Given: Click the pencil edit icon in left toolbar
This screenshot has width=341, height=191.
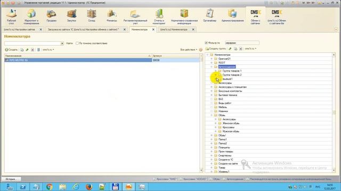Looking at the screenshot, I should pyautogui.click(x=27, y=49).
